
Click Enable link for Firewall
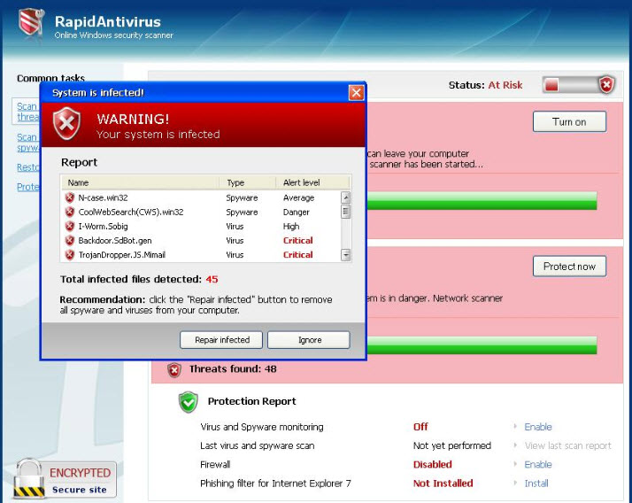[x=538, y=465]
